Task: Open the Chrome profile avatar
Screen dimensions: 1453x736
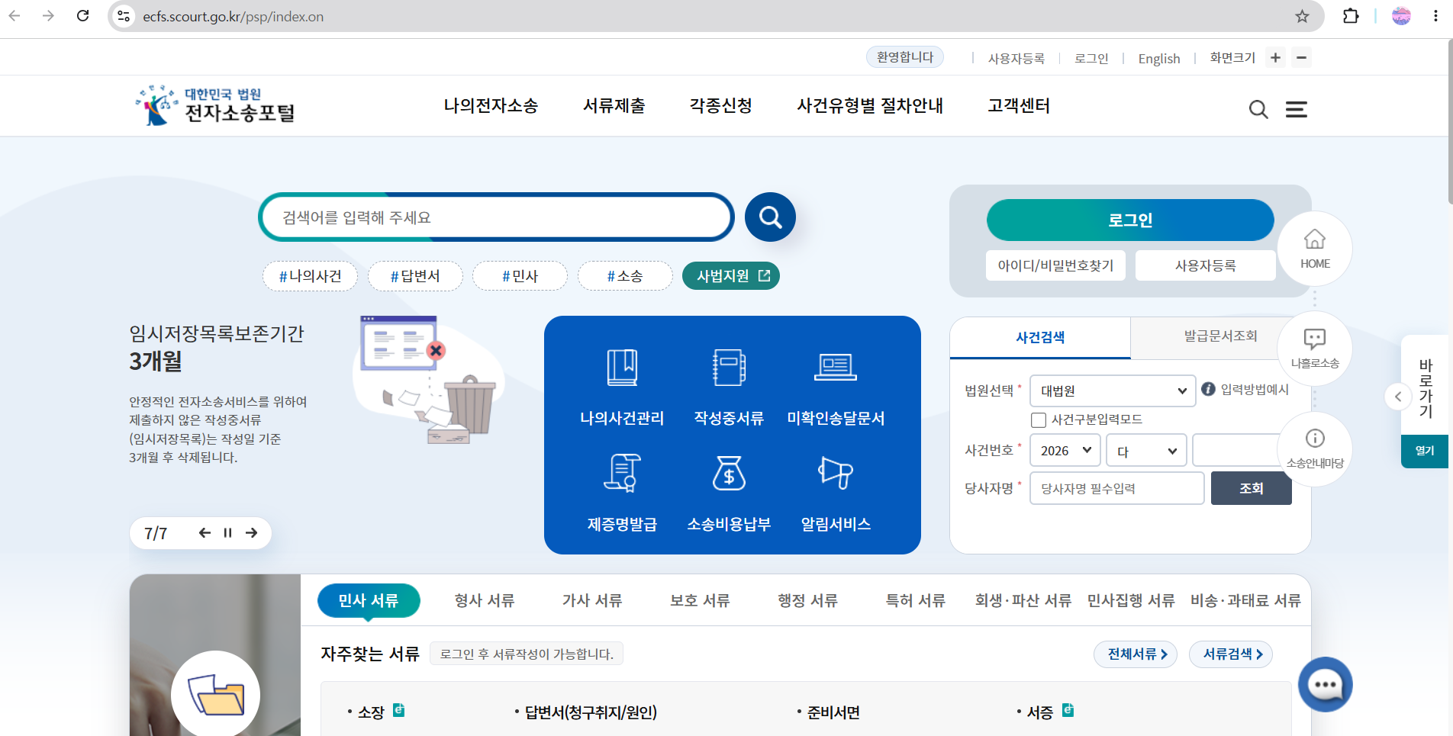Action: [1401, 16]
